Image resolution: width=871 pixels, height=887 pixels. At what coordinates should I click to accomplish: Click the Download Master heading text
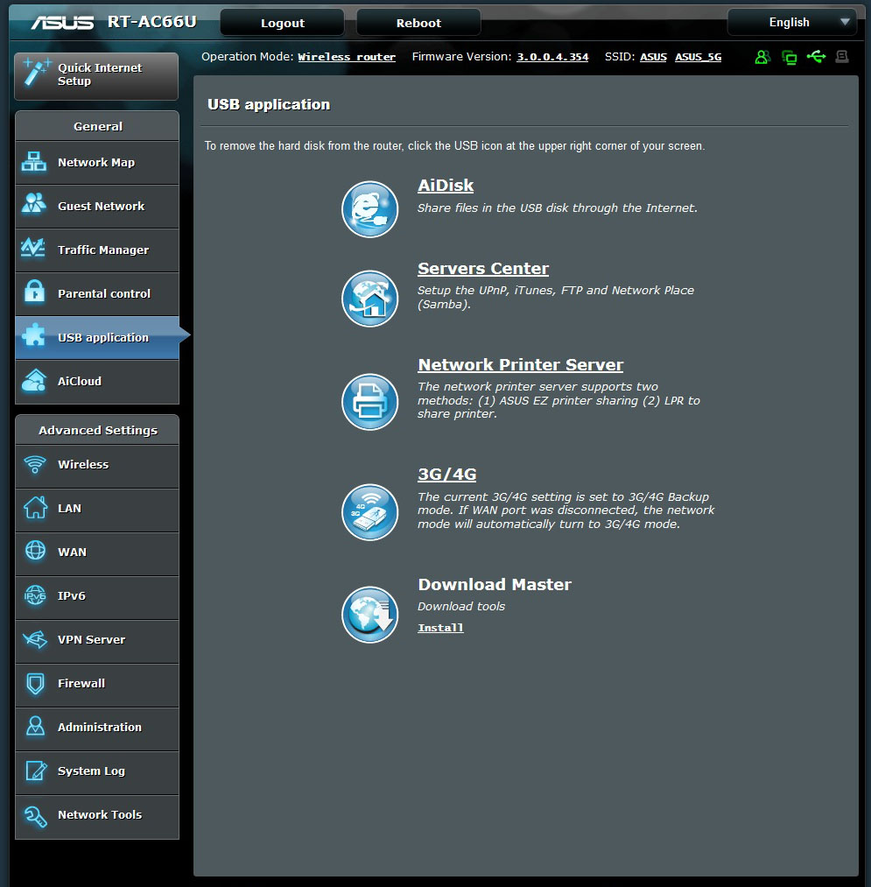pos(495,584)
